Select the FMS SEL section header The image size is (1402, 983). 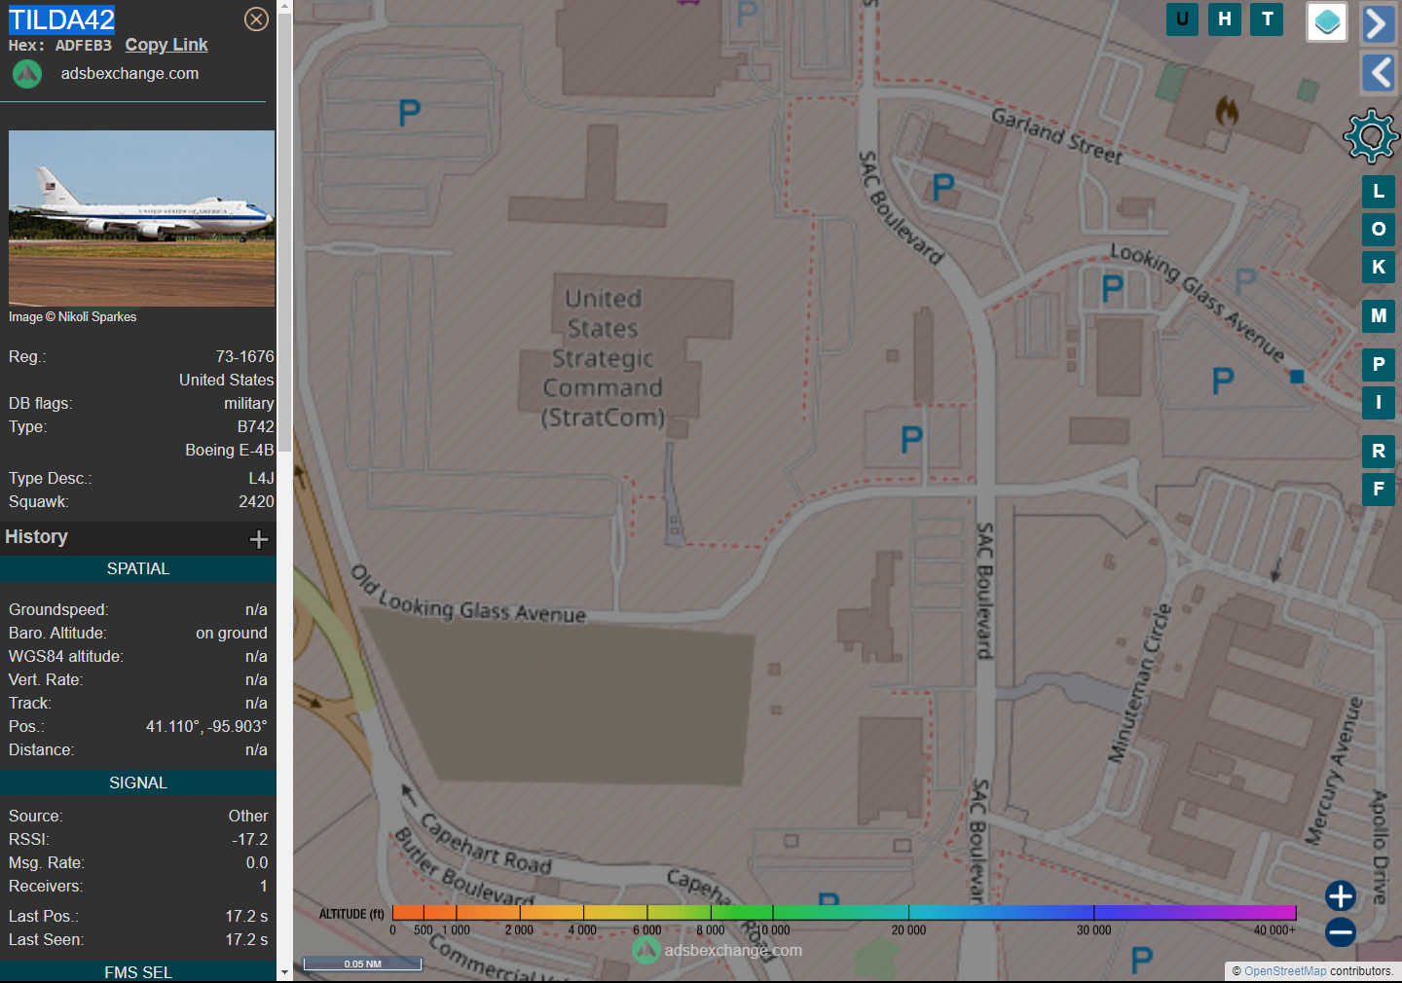[x=138, y=972]
